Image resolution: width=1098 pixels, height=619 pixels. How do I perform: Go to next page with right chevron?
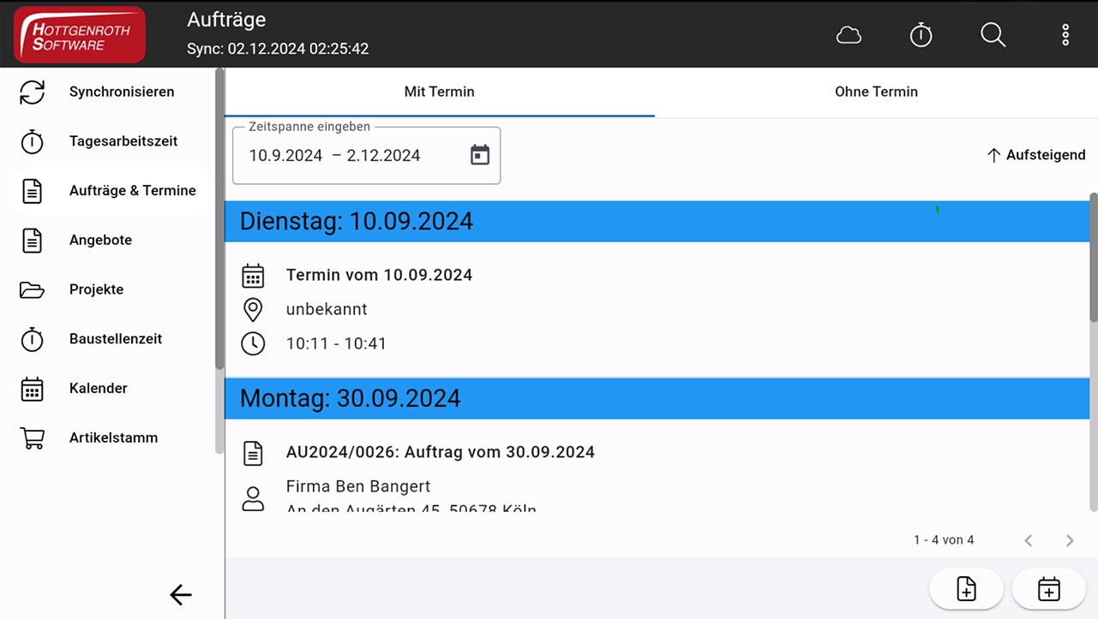click(x=1069, y=540)
